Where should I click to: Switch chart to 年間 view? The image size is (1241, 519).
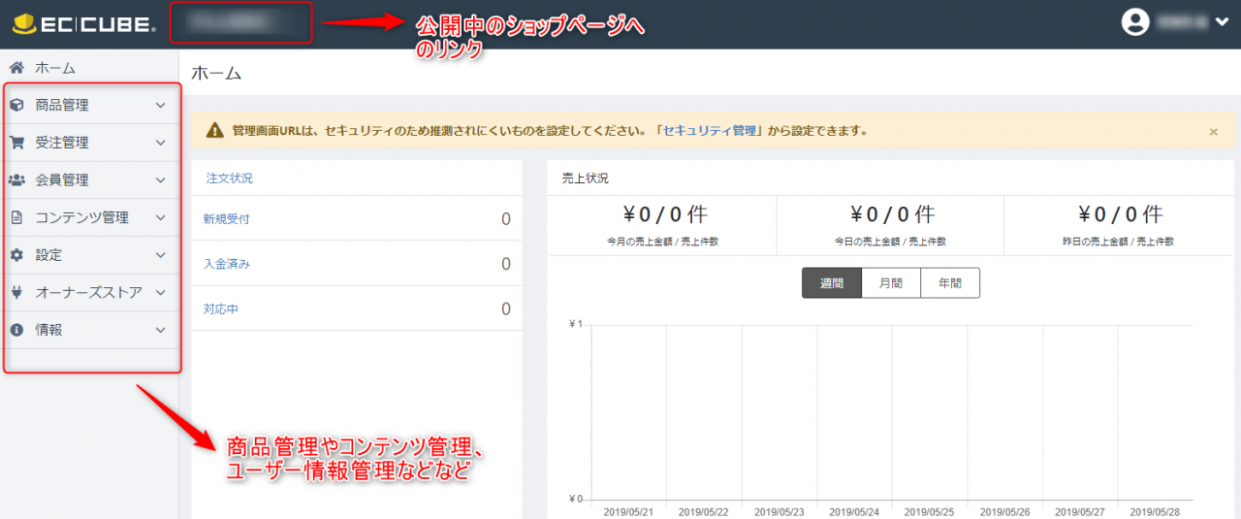(x=949, y=283)
